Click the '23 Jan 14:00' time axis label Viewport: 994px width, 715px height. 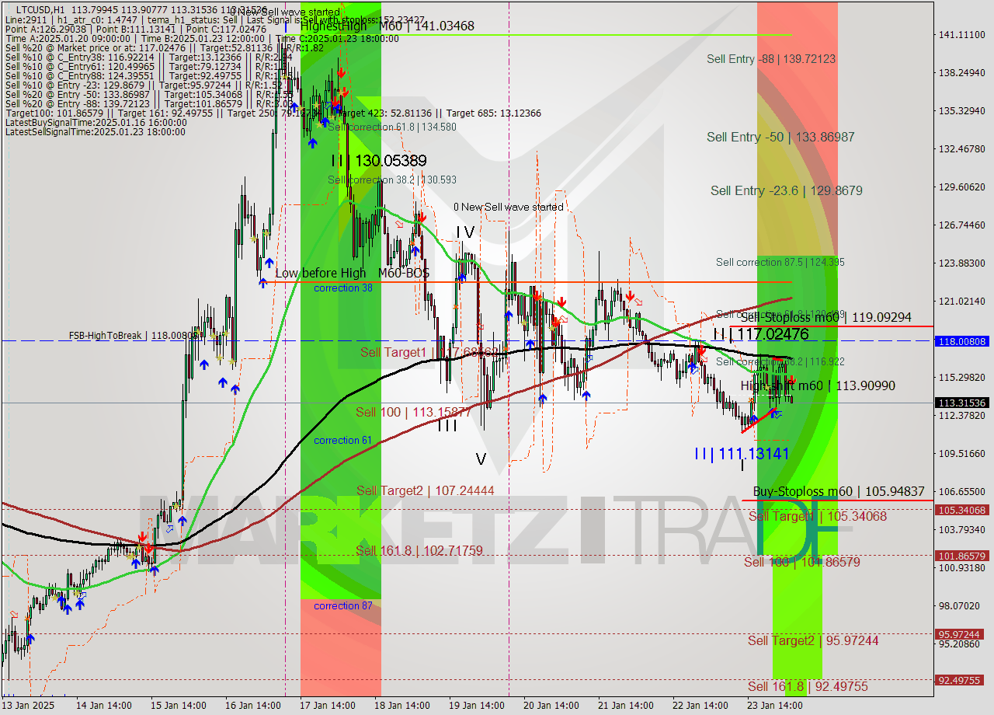[x=774, y=706]
